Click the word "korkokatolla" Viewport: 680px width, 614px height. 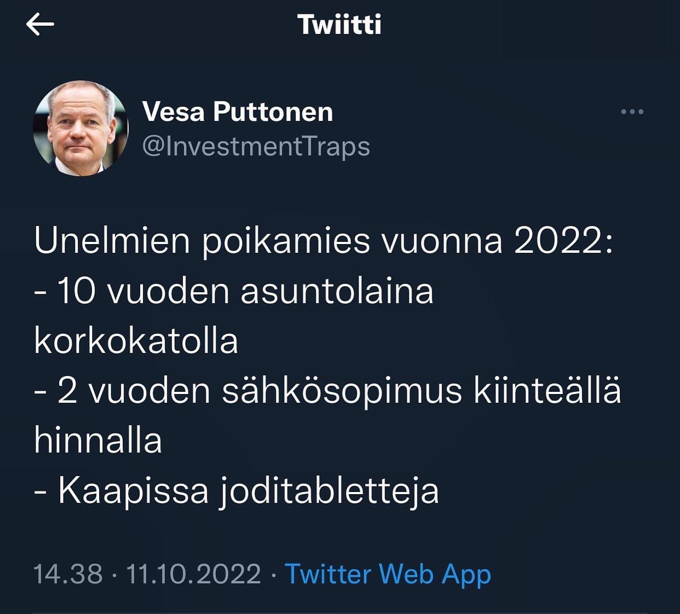click(136, 341)
